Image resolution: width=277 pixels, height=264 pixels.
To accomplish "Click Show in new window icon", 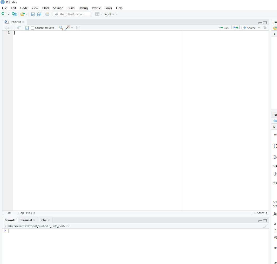I will 19,28.
